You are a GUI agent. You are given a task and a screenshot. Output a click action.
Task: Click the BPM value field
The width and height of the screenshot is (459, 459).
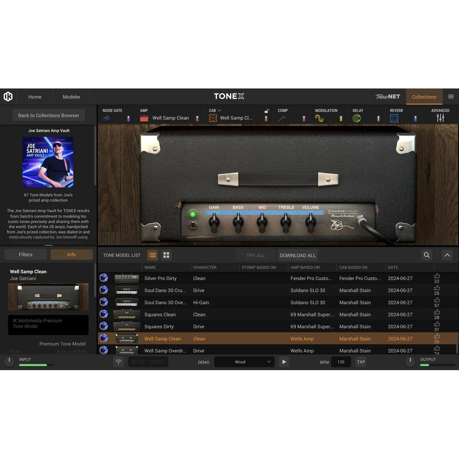(x=341, y=362)
